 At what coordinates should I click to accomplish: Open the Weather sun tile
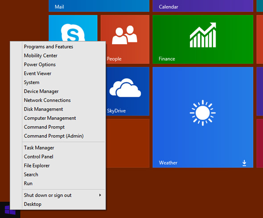tap(203, 117)
